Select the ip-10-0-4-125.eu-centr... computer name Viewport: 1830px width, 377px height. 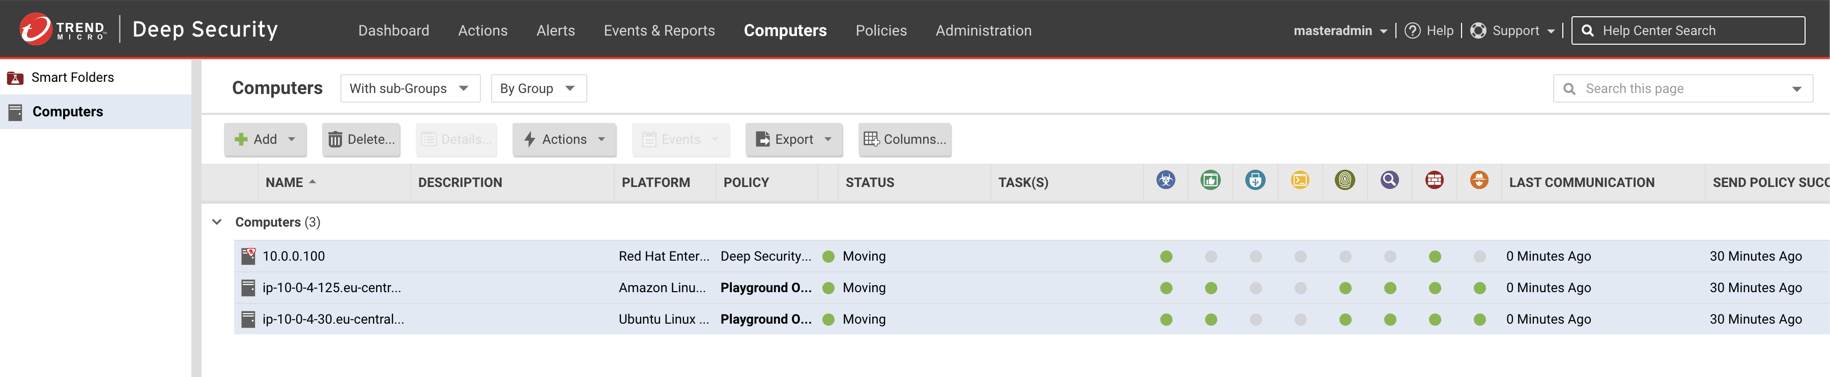pyautogui.click(x=331, y=288)
